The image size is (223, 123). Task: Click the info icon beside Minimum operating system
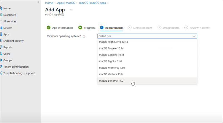click(84, 36)
